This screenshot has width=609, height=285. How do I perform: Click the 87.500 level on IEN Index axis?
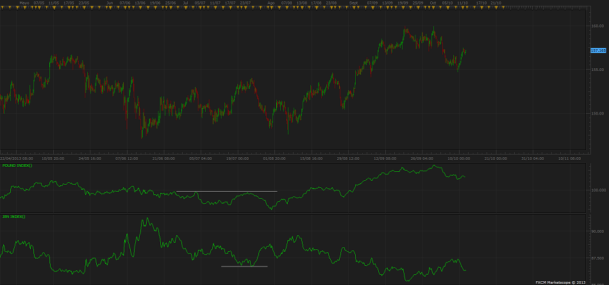point(597,258)
